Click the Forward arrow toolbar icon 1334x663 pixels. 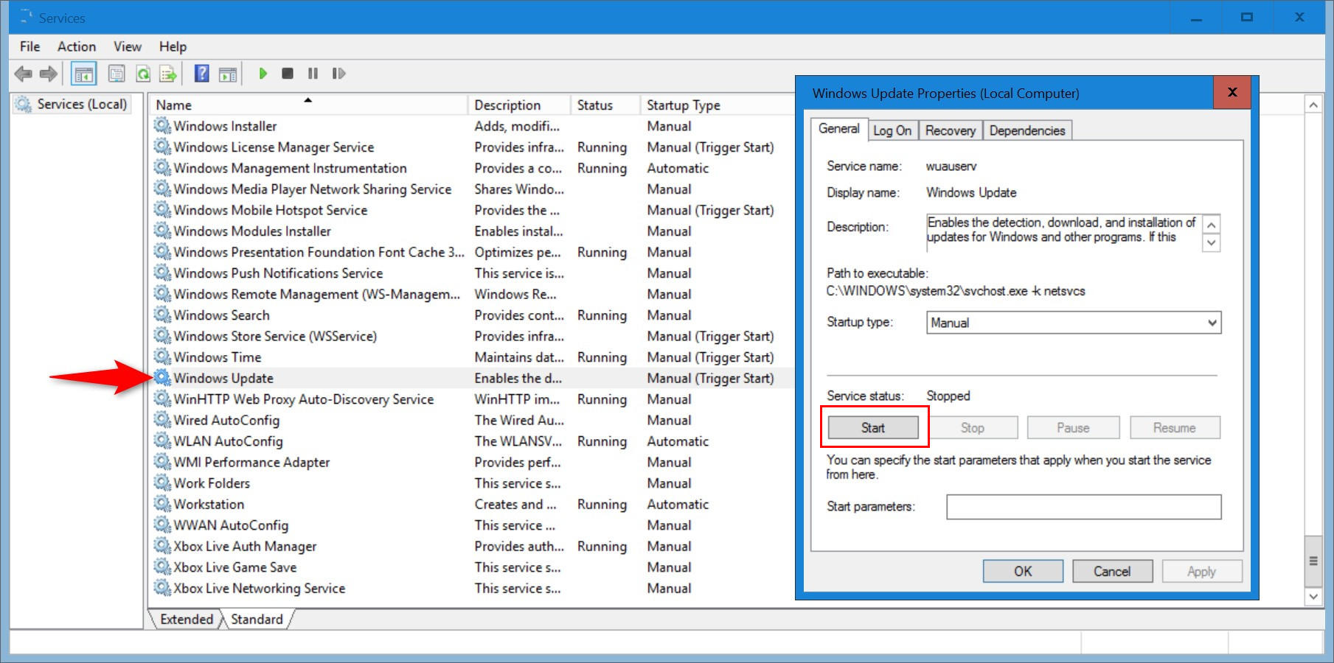(x=49, y=74)
